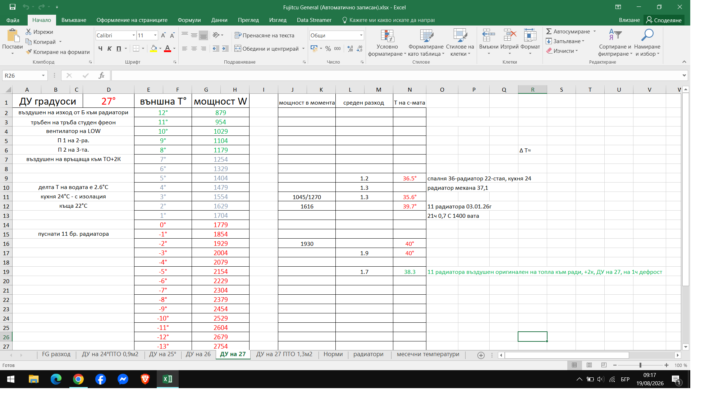The height and width of the screenshot is (414, 719).
Task: Toggle top vertical alignment
Action: 185,35
